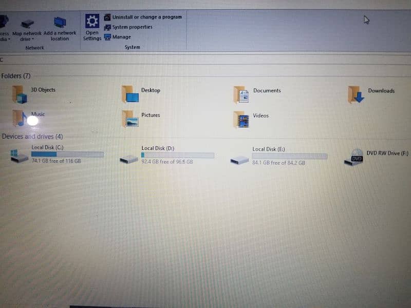Click the 'Videos' folder name
The width and height of the screenshot is (411, 308).
point(261,115)
